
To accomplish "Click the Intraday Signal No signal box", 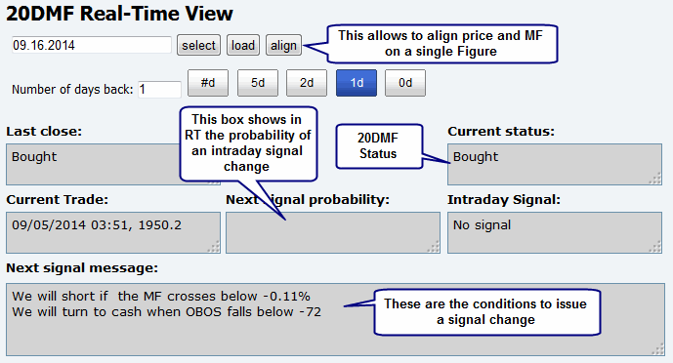I will (x=555, y=232).
